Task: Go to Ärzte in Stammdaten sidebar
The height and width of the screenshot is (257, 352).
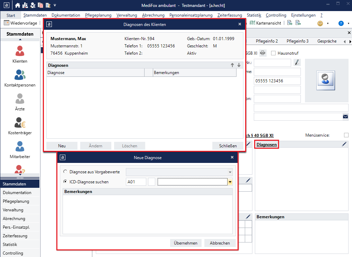Action: click(20, 102)
